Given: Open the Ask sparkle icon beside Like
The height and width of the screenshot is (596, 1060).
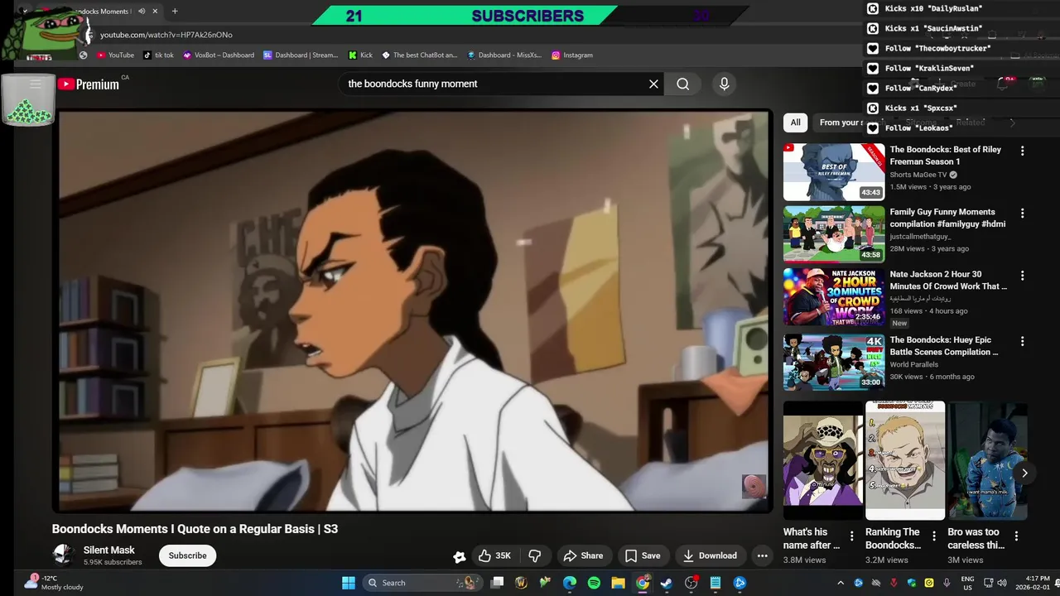Looking at the screenshot, I should click(x=459, y=556).
